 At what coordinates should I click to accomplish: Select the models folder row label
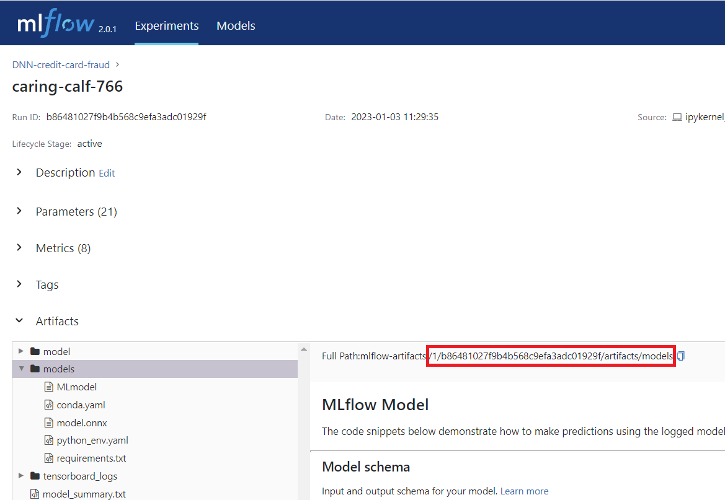click(x=59, y=369)
